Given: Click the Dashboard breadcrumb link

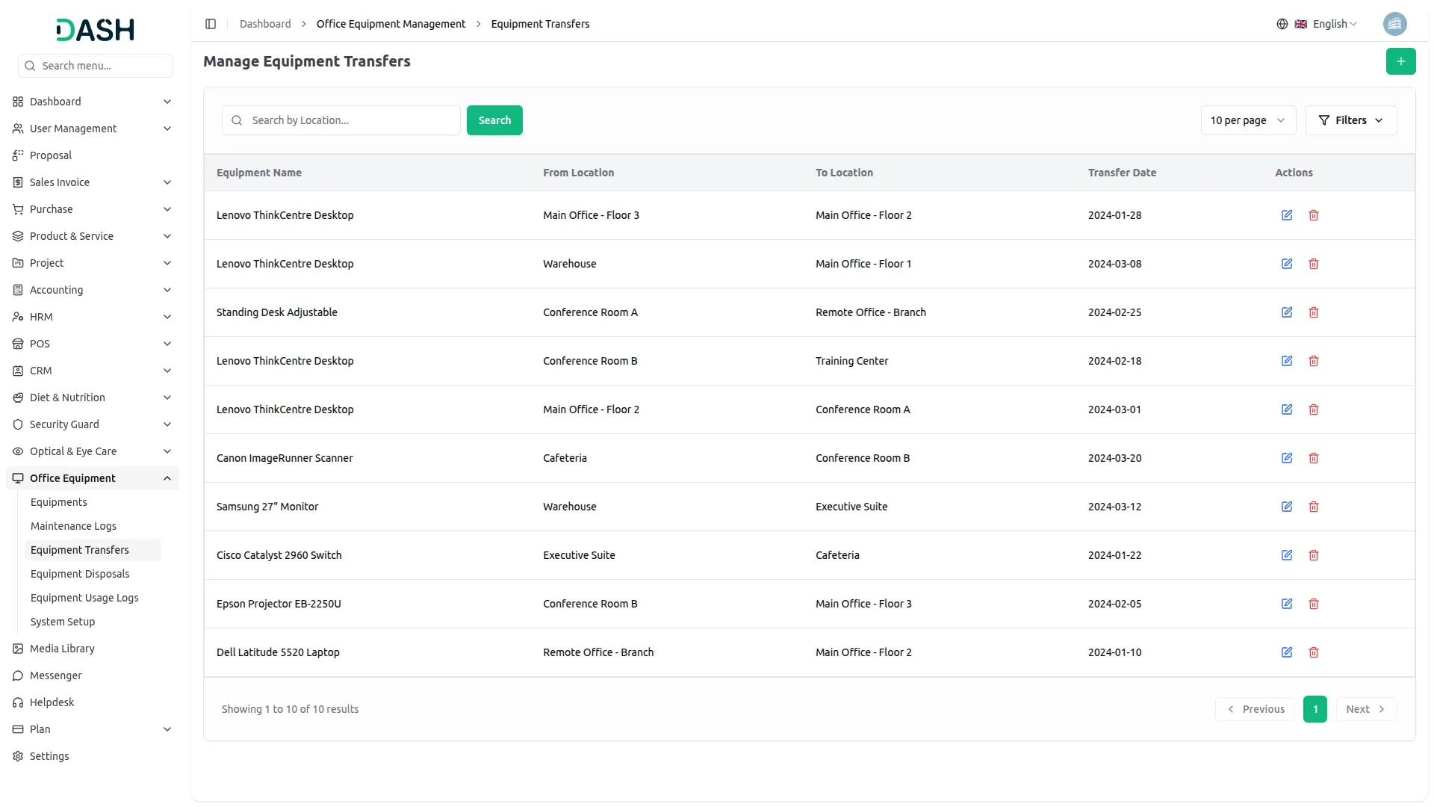Looking at the screenshot, I should click(265, 24).
